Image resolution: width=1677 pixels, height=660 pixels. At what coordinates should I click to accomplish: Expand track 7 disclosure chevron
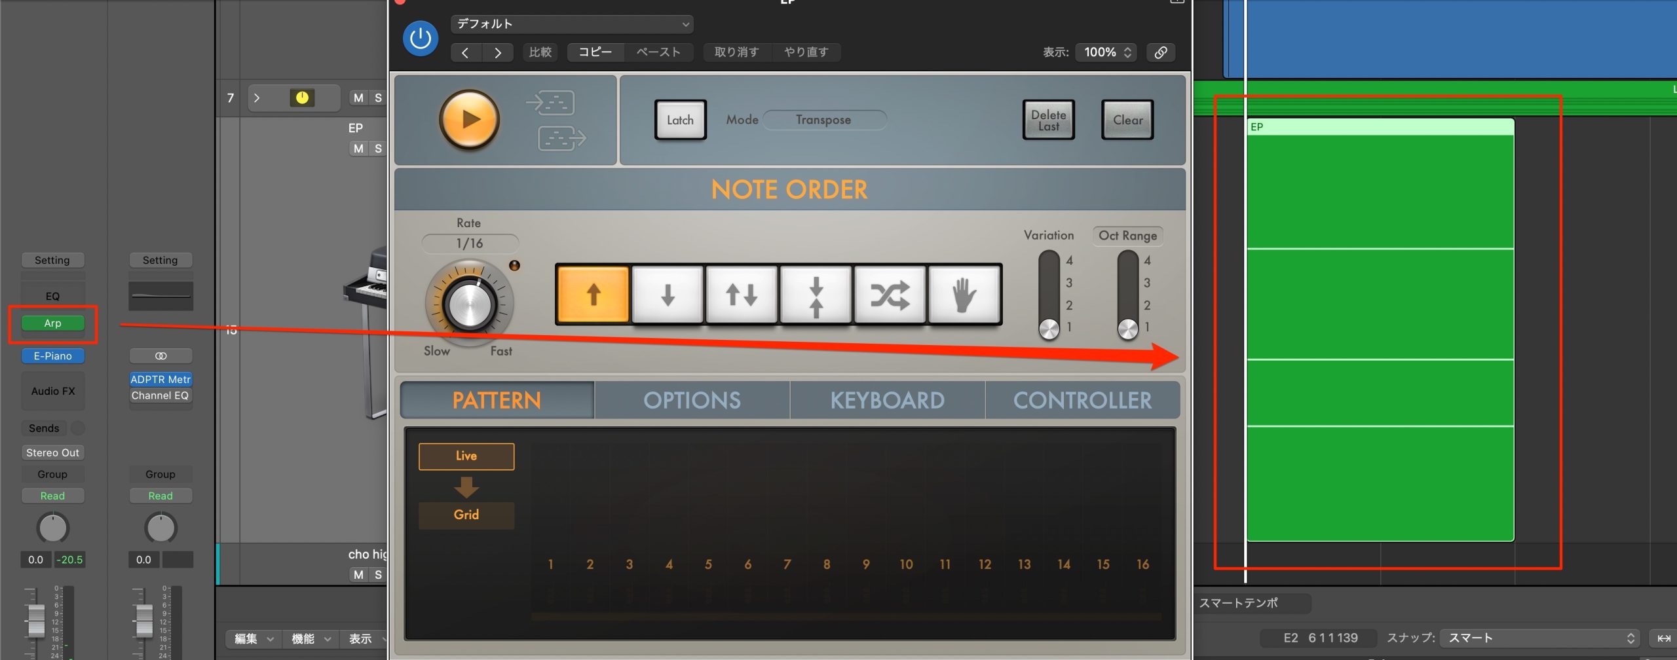pyautogui.click(x=257, y=98)
